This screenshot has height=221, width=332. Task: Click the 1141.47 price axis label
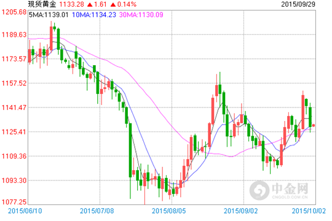(14, 107)
